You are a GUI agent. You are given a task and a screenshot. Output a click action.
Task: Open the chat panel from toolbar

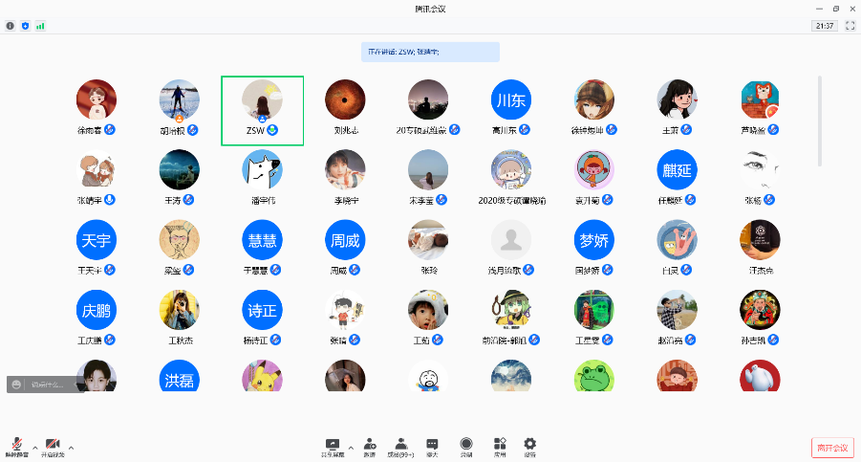coord(432,446)
